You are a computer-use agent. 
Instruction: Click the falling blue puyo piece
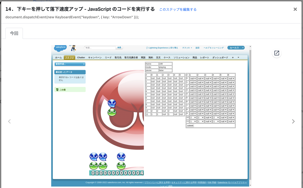coord(112,103)
